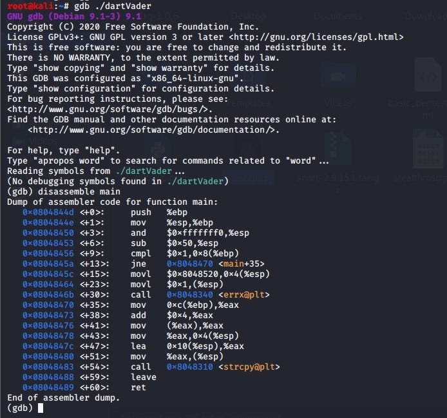Click the ret instruction address 0x08048489
Viewport: 447px width, 418px height.
coord(48,387)
